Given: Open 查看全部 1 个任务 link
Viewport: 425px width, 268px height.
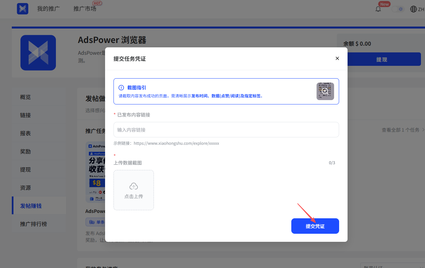Looking at the screenshot, I should click(x=403, y=130).
